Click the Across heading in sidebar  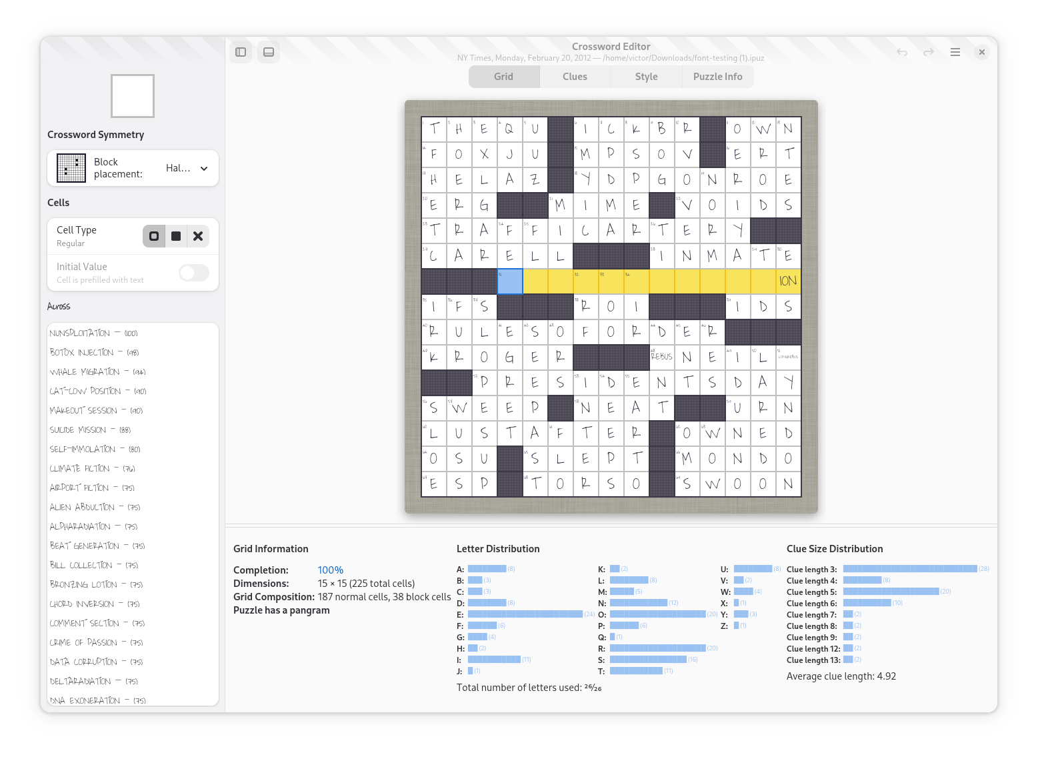point(59,306)
